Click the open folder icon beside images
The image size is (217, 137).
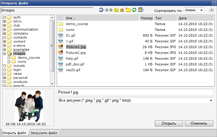click(x=9, y=54)
